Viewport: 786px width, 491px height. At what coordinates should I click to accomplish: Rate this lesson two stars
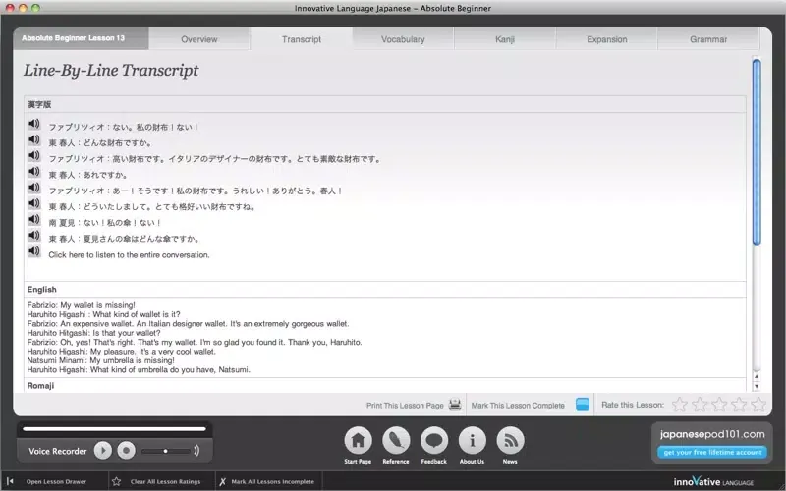pos(700,405)
